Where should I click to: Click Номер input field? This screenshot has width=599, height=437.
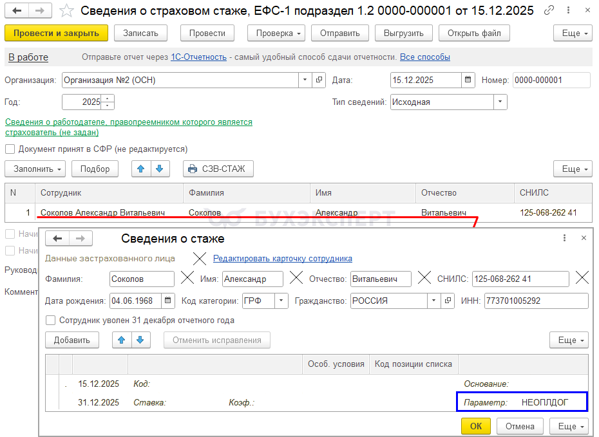551,80
